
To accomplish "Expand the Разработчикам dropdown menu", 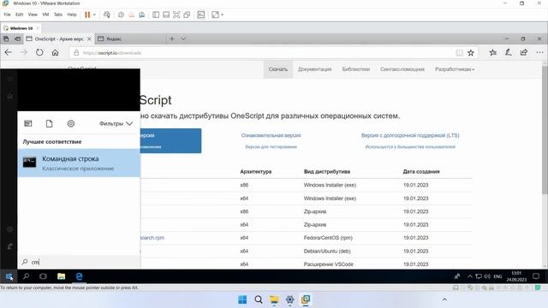I will [x=455, y=69].
